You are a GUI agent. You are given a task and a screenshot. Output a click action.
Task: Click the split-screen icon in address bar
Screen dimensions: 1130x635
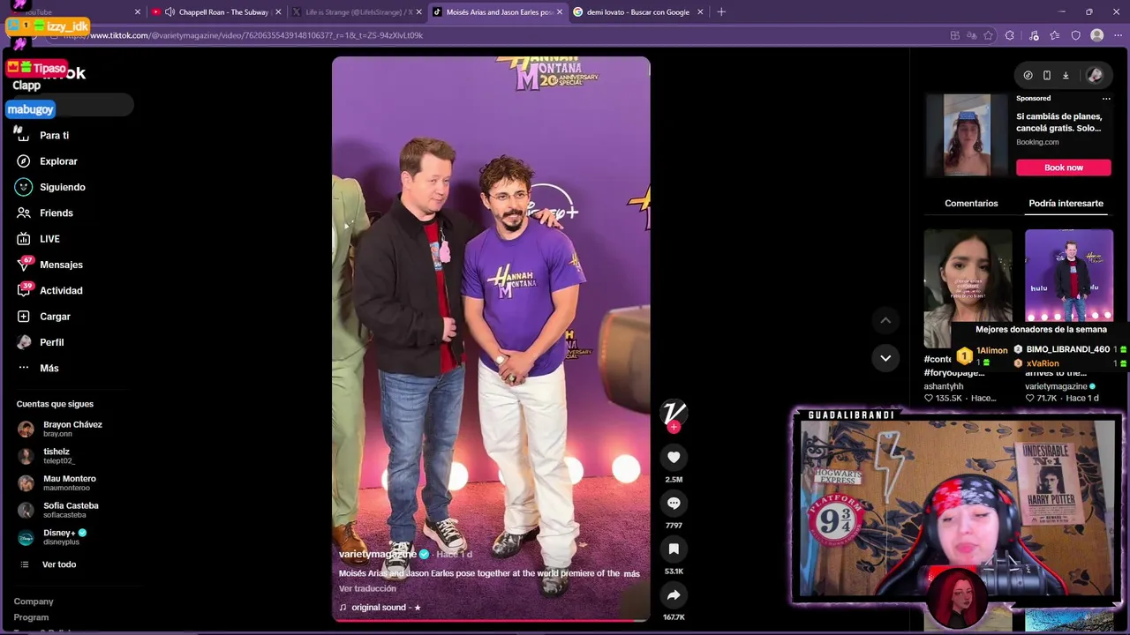click(955, 35)
